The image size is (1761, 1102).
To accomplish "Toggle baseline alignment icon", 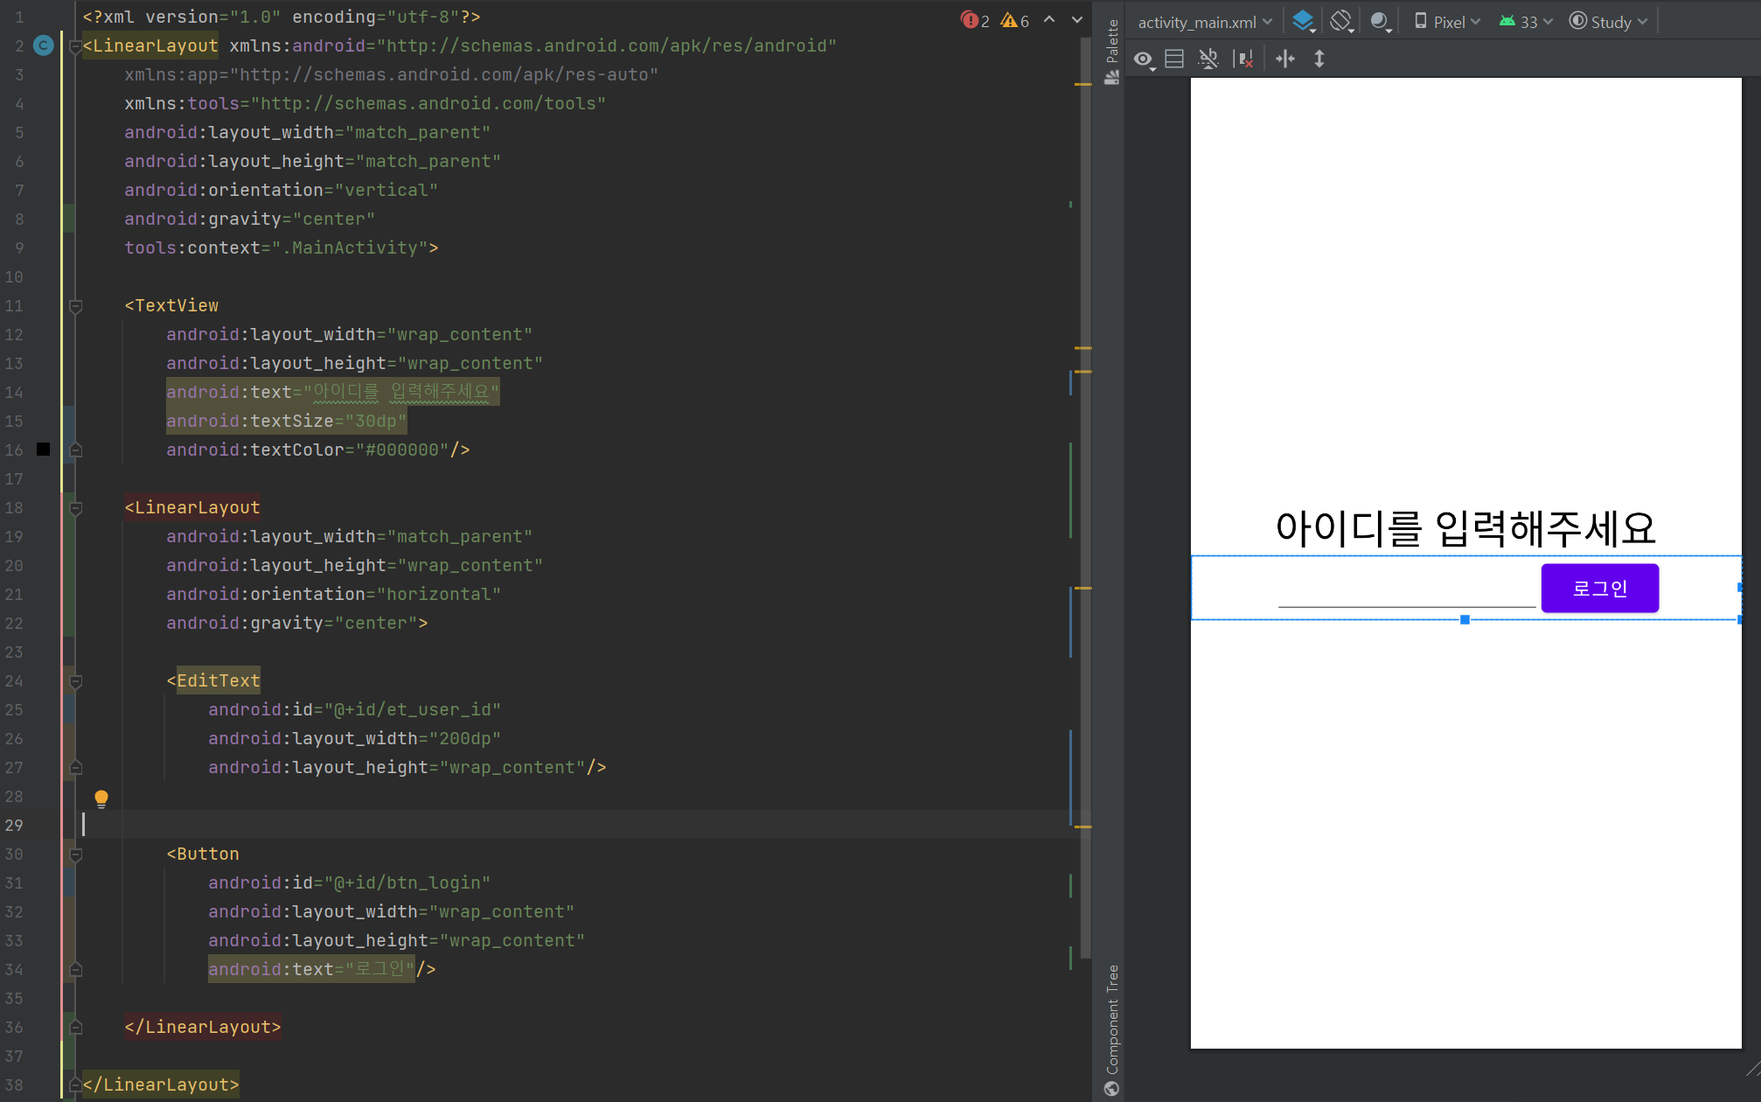I will (x=1208, y=59).
